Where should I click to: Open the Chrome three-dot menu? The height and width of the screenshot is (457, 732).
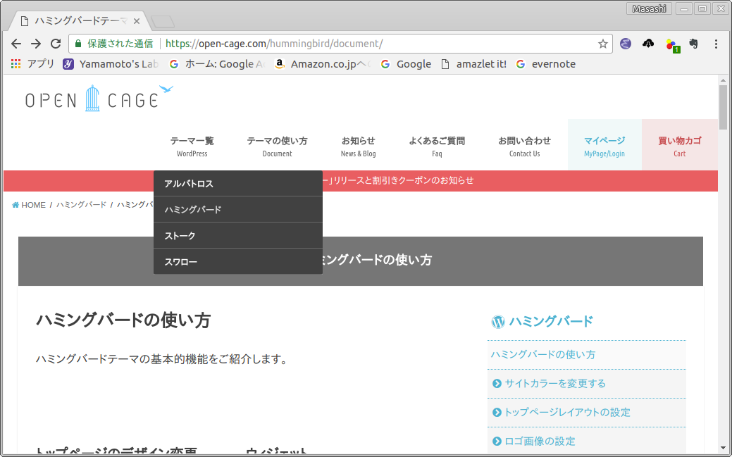pos(717,44)
